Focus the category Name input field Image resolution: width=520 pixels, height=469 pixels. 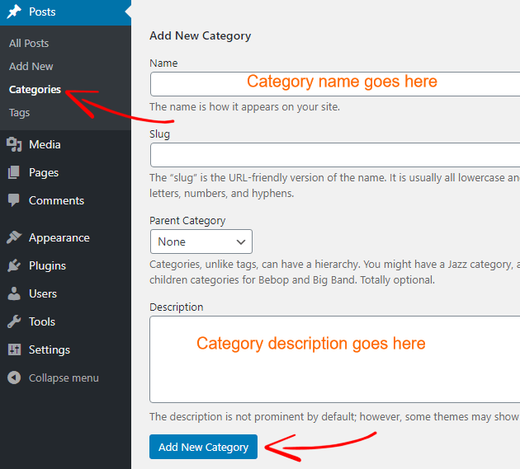pyautogui.click(x=335, y=84)
